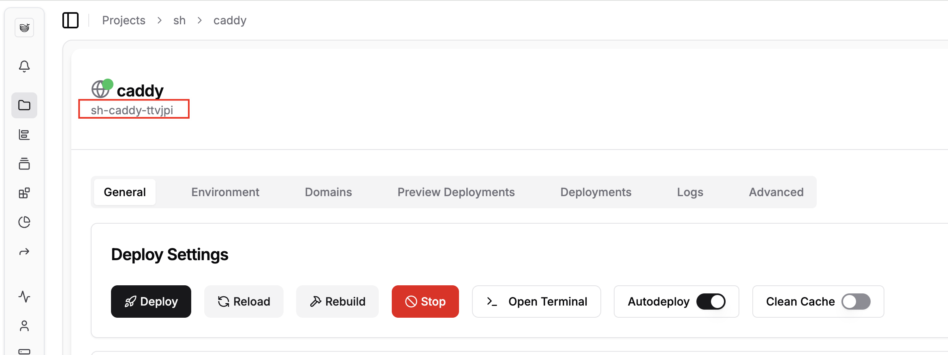
Task: Click the caddy application title
Action: tap(140, 90)
